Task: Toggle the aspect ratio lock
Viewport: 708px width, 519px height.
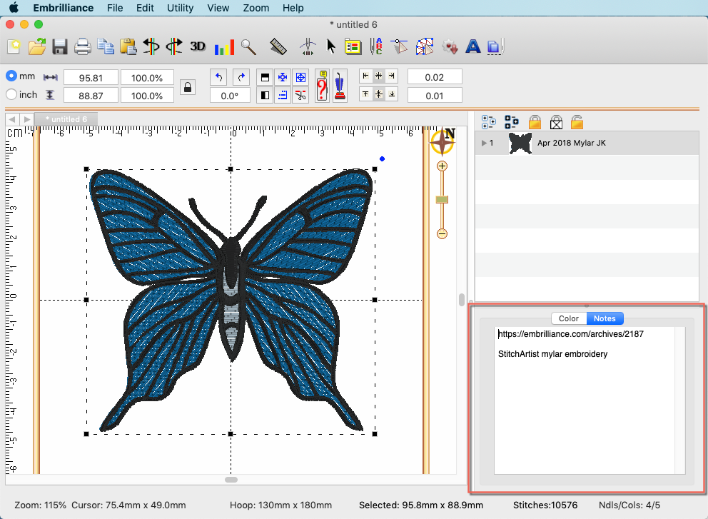Action: 187,86
